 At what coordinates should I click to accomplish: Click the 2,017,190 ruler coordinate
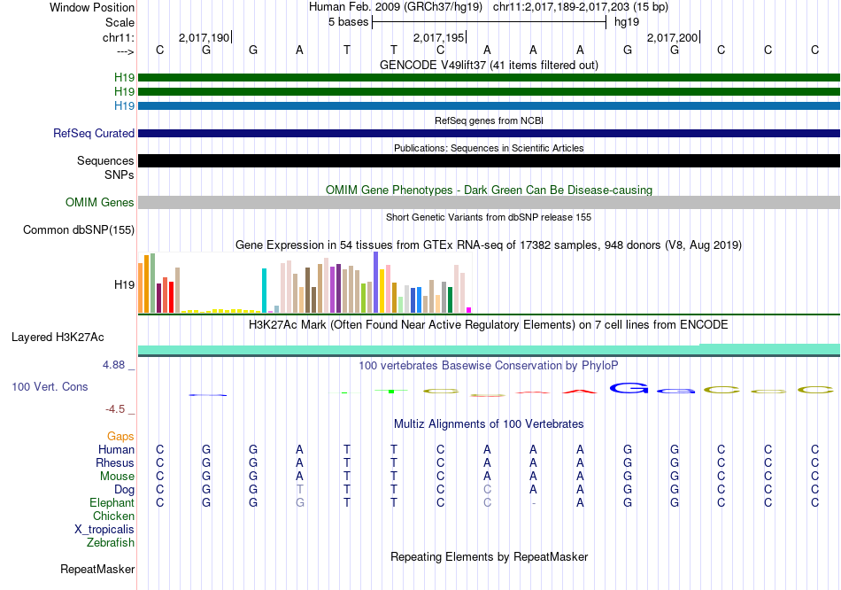(x=204, y=37)
